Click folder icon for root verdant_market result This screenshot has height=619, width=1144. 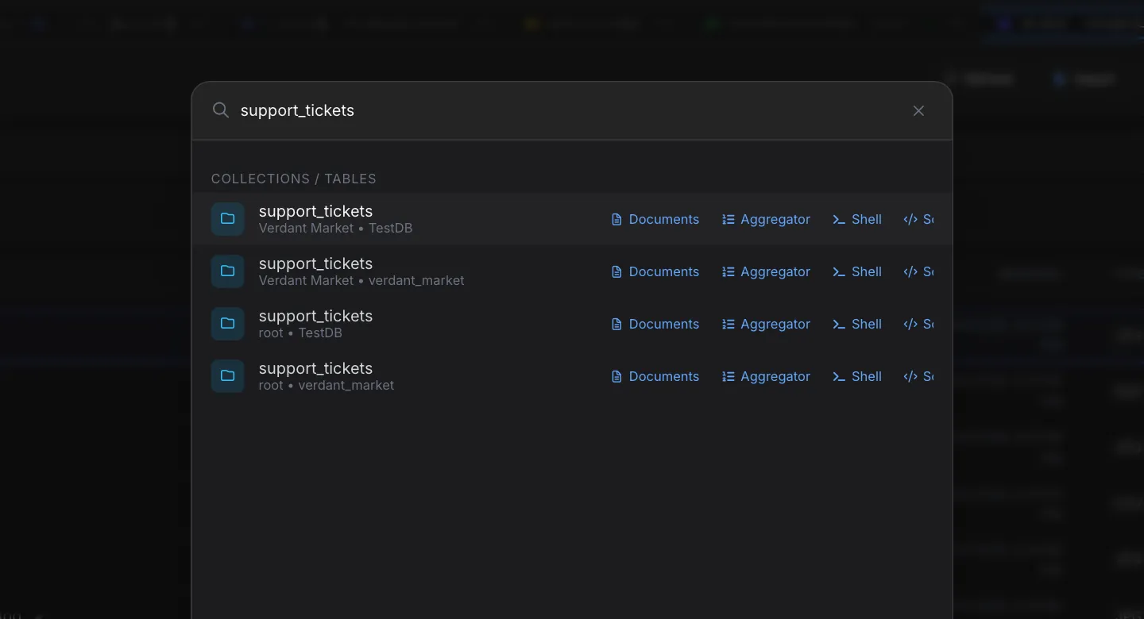[228, 376]
